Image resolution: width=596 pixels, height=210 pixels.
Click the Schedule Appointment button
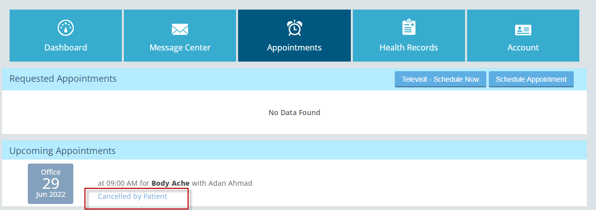[531, 79]
